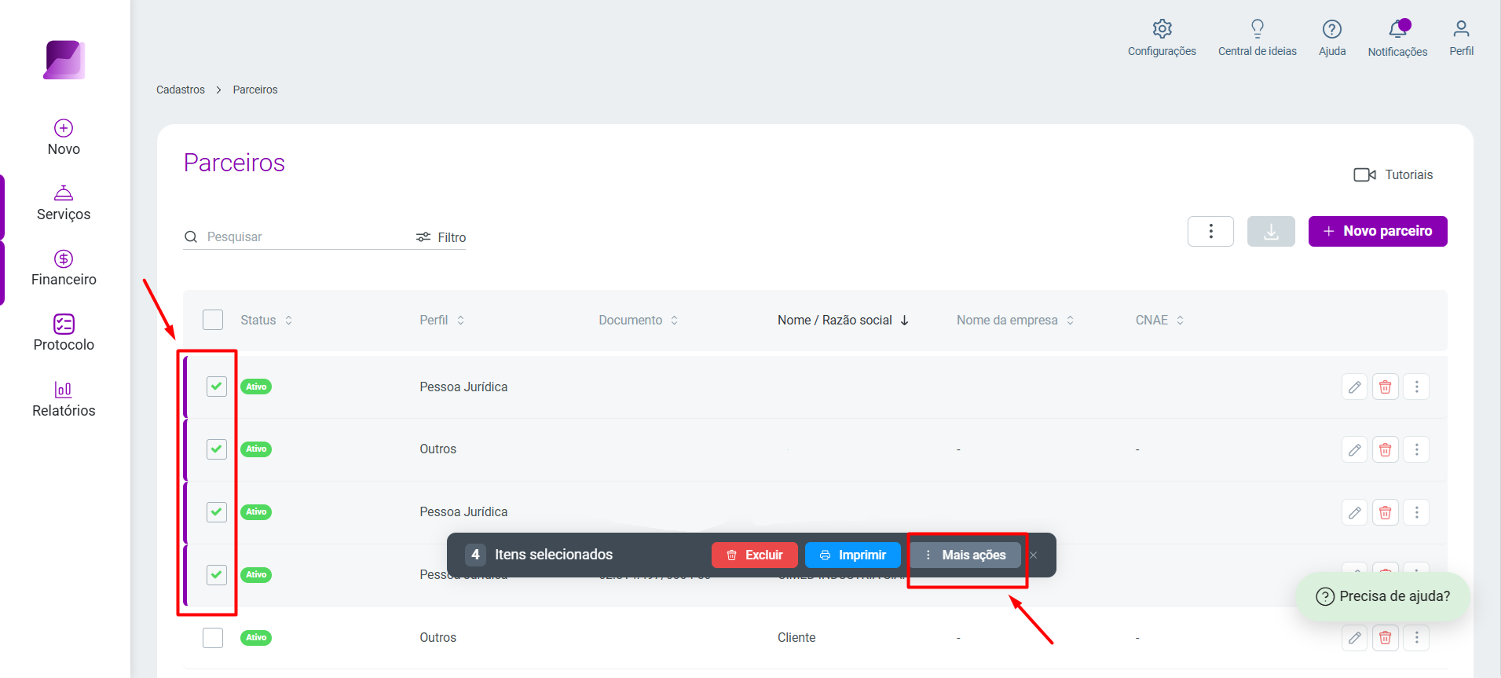This screenshot has height=678, width=1501.
Task: Open Mais ações dropdown in the selection bar
Action: click(x=965, y=555)
